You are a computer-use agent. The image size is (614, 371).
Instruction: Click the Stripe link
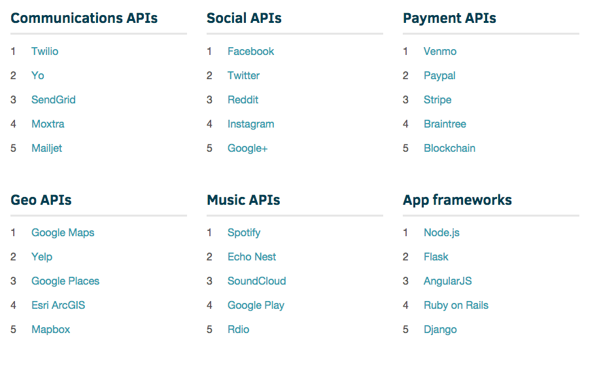click(x=437, y=99)
